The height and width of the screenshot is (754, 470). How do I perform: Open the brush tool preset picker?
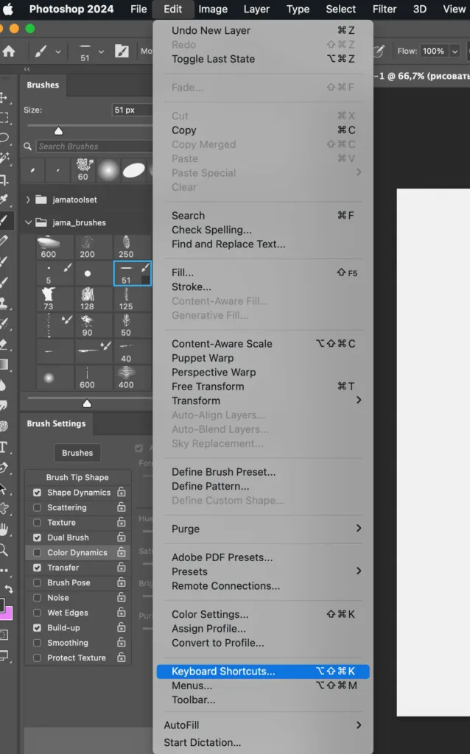pos(41,51)
